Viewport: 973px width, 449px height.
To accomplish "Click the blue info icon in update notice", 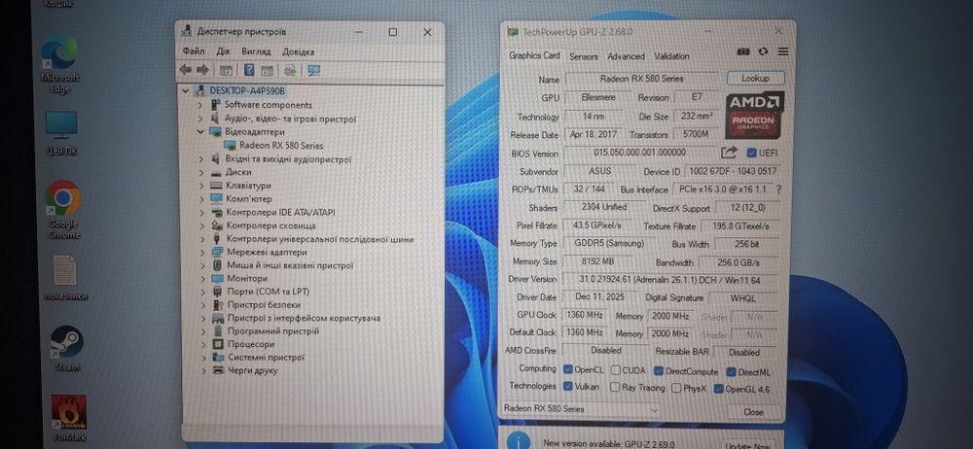I will [519, 441].
